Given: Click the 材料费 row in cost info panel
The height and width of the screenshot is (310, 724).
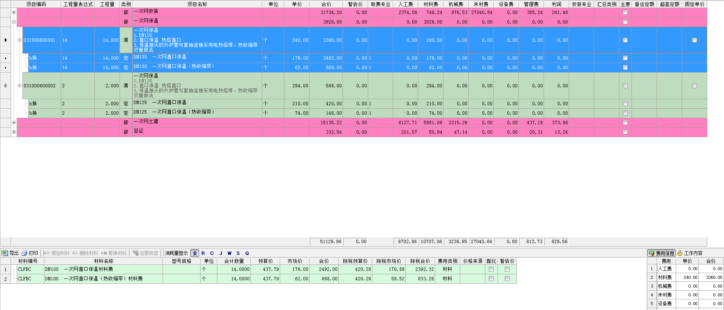Looking at the screenshot, I should pyautogui.click(x=685, y=277).
